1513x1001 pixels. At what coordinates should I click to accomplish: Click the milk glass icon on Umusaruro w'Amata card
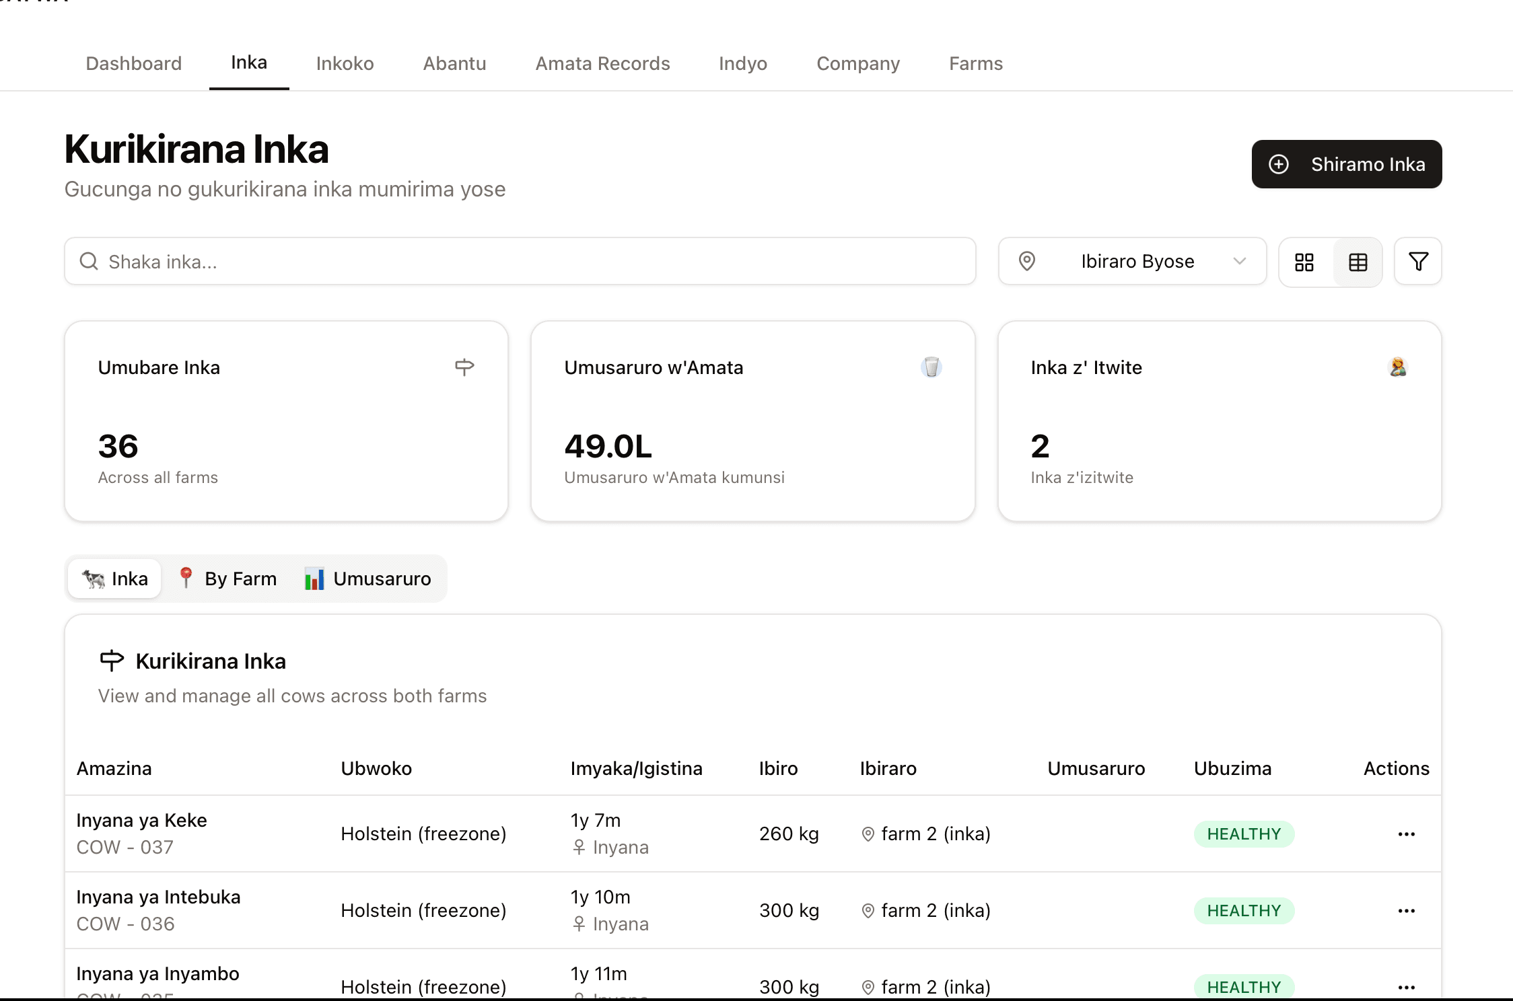point(931,367)
